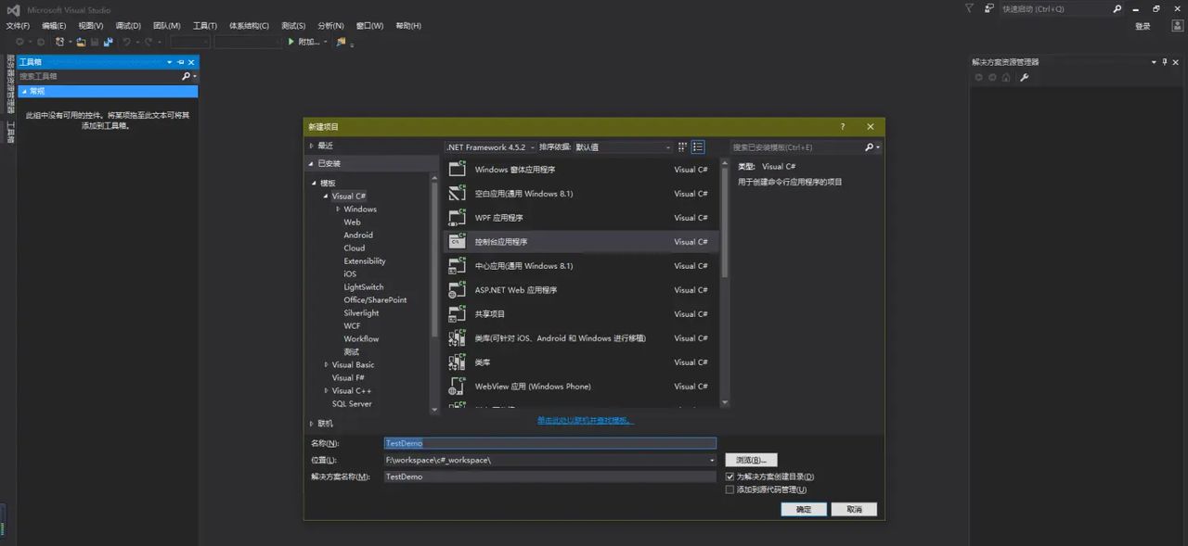Uncheck 为解决方案创建目录 option
Viewport: 1188px width, 546px height.
[x=730, y=476]
